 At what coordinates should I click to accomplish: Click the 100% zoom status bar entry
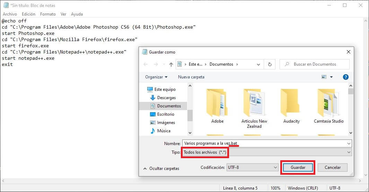coord(275,188)
